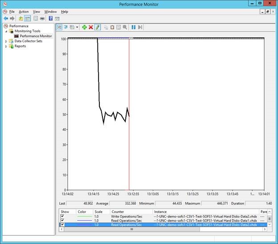This screenshot has width=278, height=244.
Task: Click the Freeze Display pause button
Action: (x=133, y=27)
